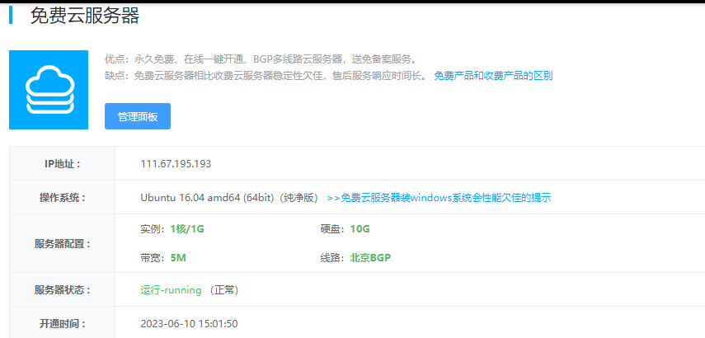Click the 2023-06-10 15:01:50 activation time
Image resolution: width=705 pixels, height=338 pixels.
pos(189,324)
